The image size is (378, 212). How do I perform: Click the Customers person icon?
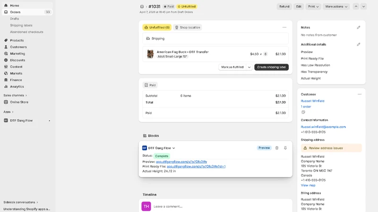pos(6,47)
